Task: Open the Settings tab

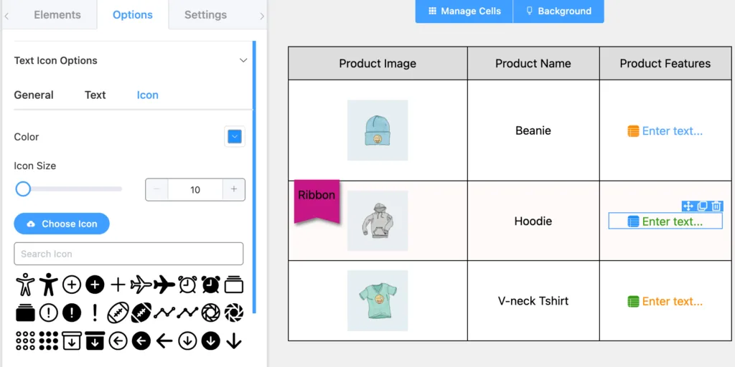Action: 205,15
